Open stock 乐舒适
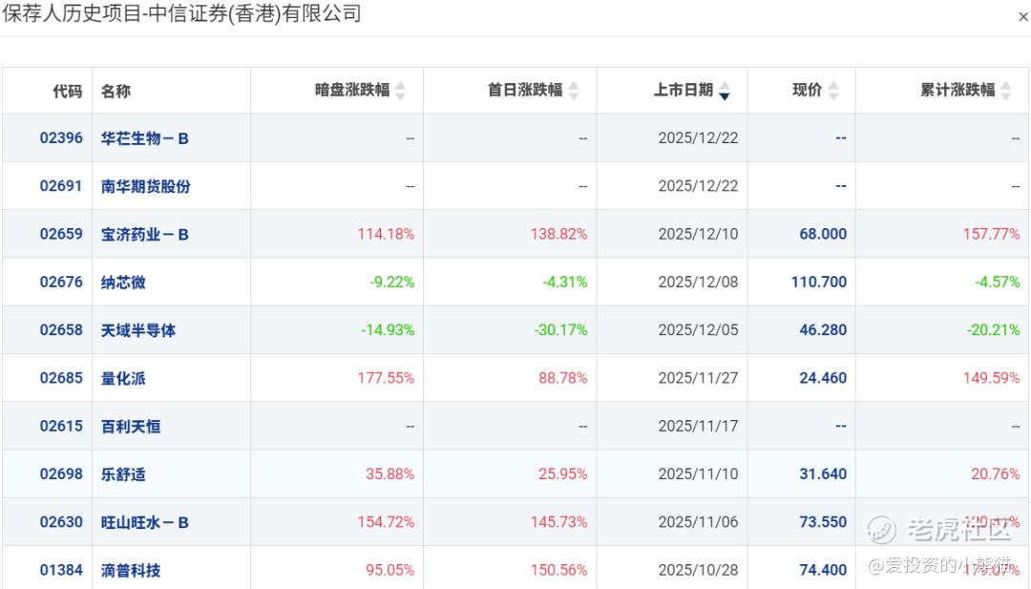 coord(123,473)
